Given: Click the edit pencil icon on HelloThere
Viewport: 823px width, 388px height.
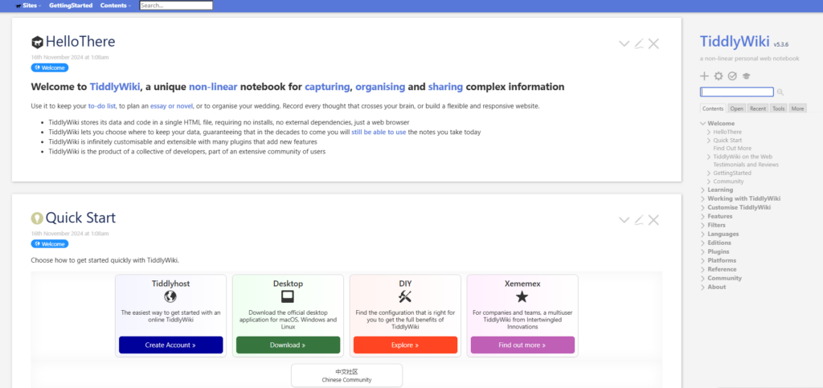Looking at the screenshot, I should coord(639,43).
